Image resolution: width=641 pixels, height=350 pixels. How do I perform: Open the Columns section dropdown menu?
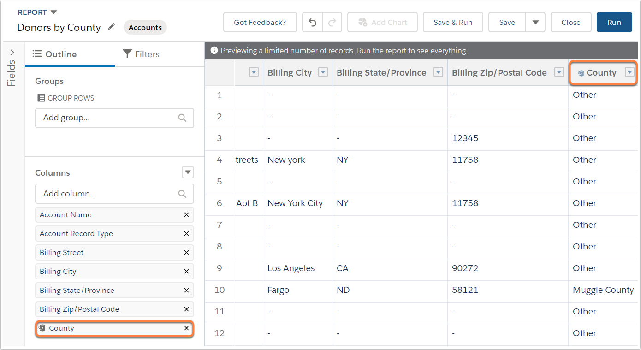click(188, 172)
